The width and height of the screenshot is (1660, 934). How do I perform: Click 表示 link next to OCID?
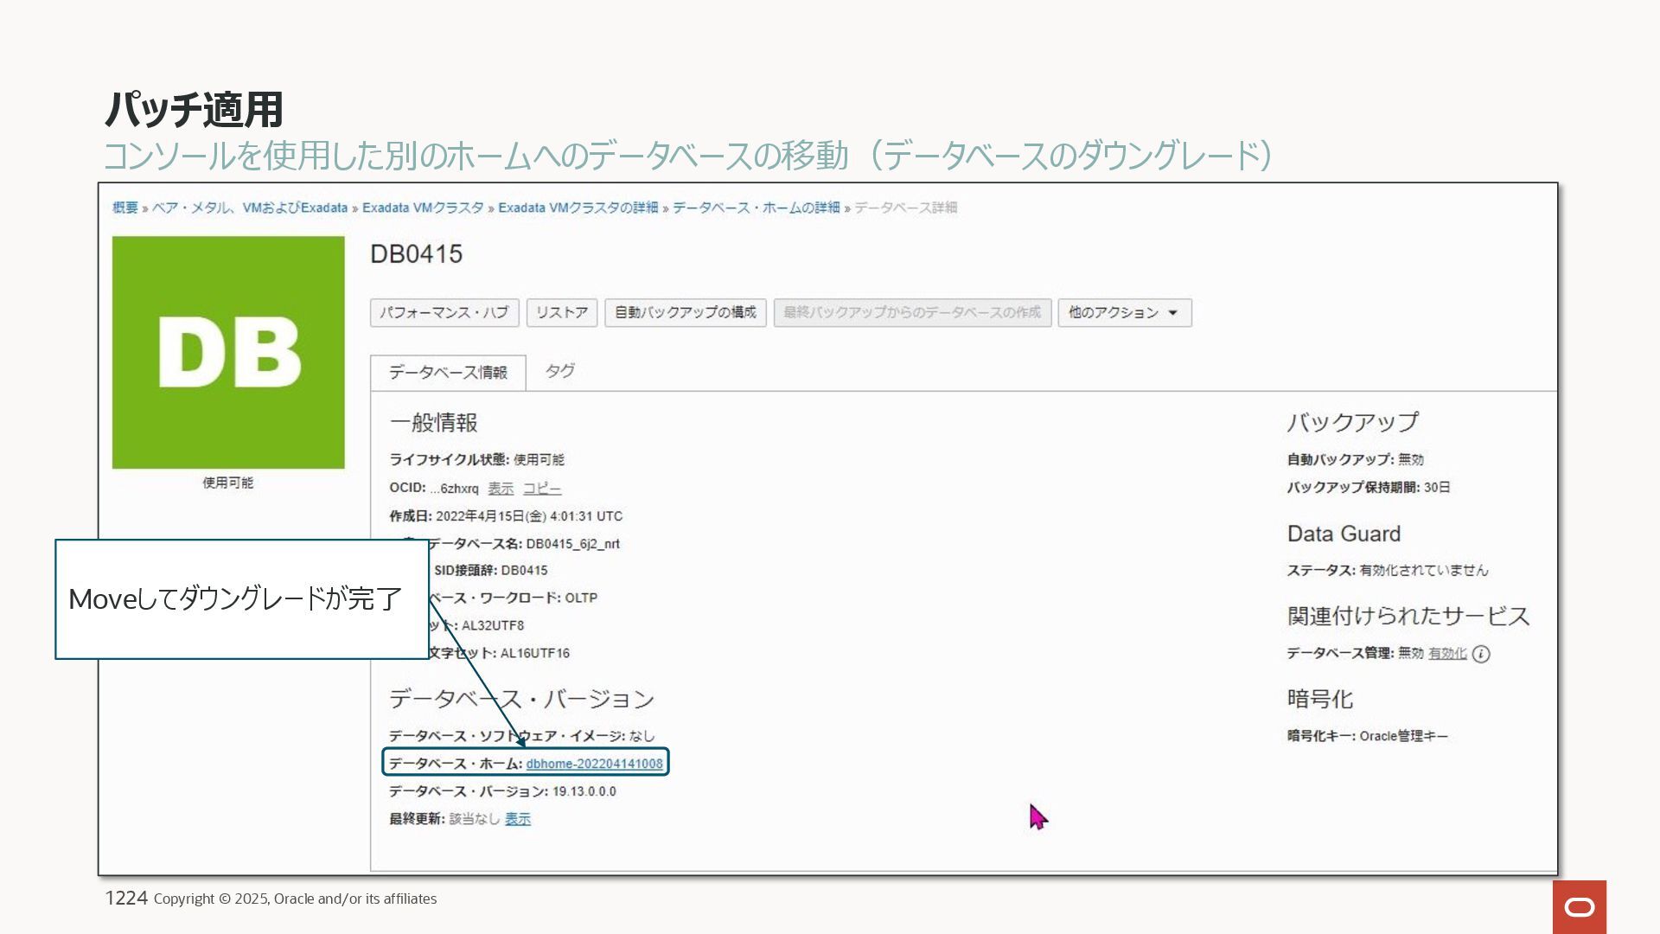click(x=501, y=489)
